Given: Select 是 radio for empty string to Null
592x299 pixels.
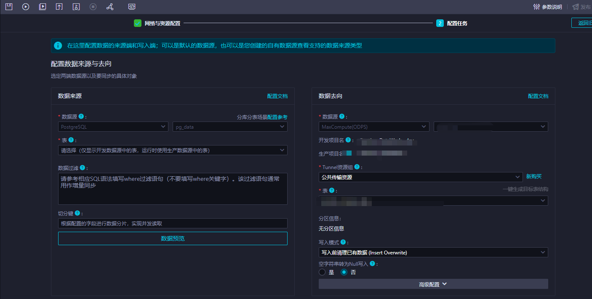Looking at the screenshot, I should tap(322, 272).
